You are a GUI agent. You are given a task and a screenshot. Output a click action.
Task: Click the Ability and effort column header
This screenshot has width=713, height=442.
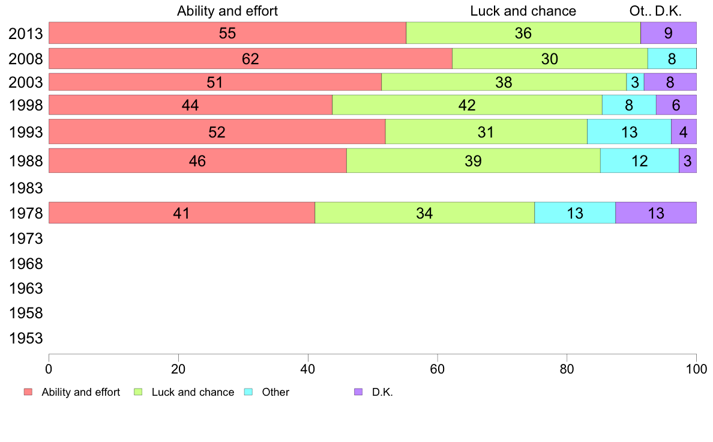(x=227, y=11)
